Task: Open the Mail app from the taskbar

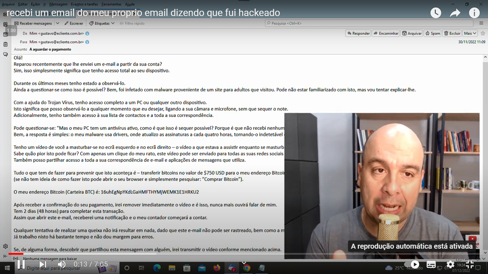Action: 202,268
